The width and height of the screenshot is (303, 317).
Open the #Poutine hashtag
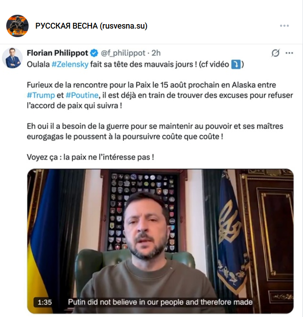pyautogui.click(x=82, y=95)
